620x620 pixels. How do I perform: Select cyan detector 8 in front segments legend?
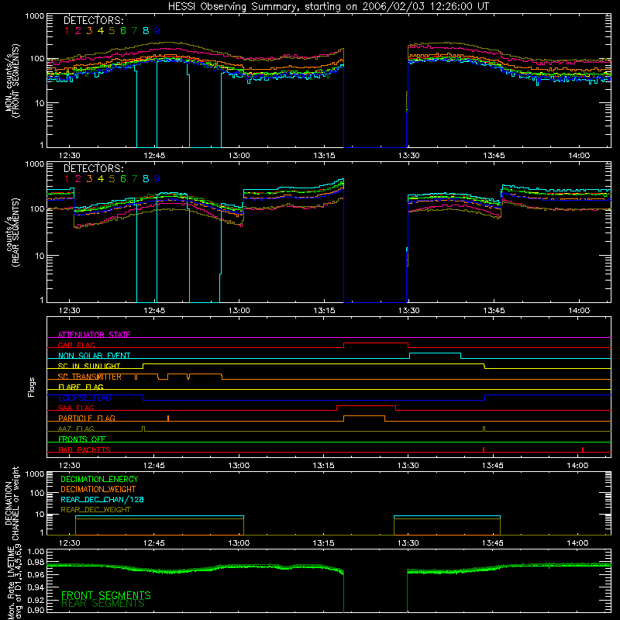146,31
